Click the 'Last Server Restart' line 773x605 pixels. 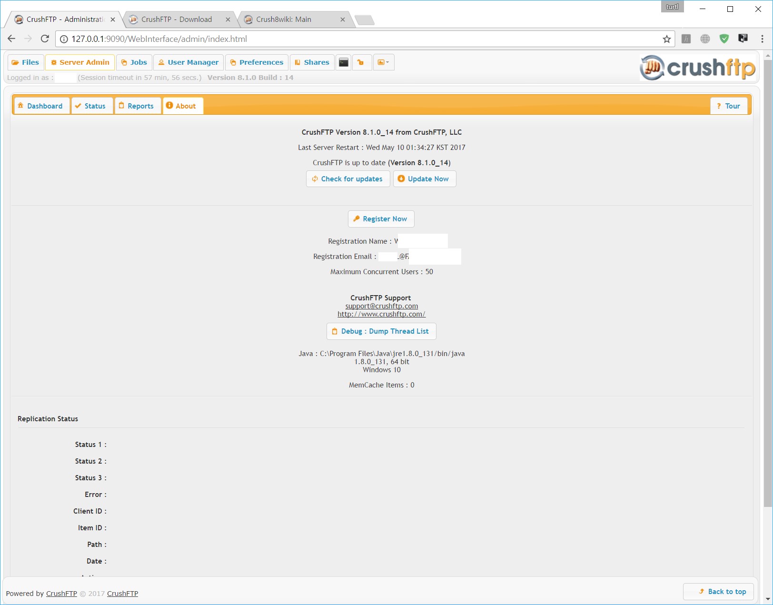point(382,148)
